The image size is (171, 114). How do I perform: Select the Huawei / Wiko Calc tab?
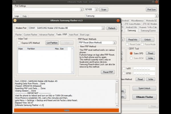(148, 27)
